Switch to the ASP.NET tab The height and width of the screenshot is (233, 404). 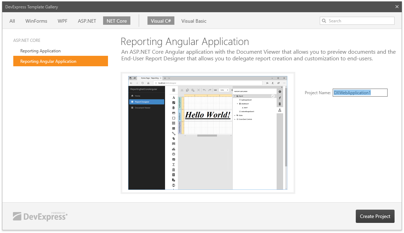click(87, 21)
